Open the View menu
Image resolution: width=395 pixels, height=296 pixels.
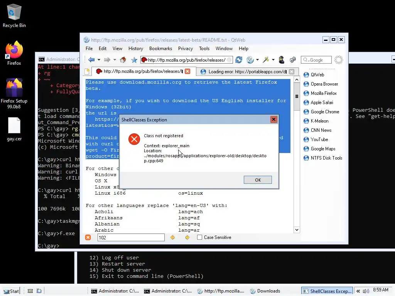point(117,48)
